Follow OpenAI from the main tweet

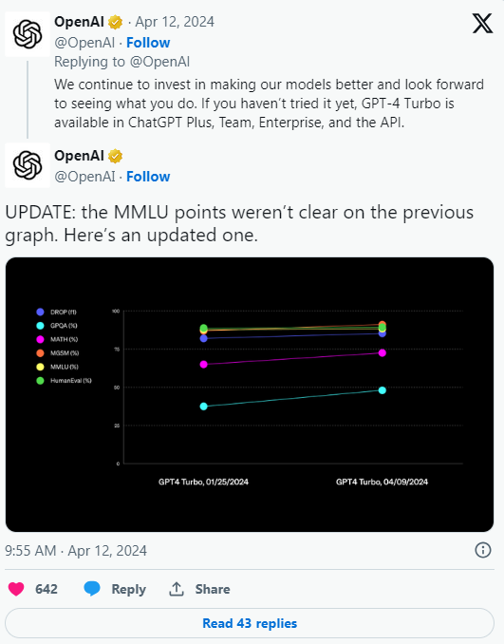(x=148, y=177)
